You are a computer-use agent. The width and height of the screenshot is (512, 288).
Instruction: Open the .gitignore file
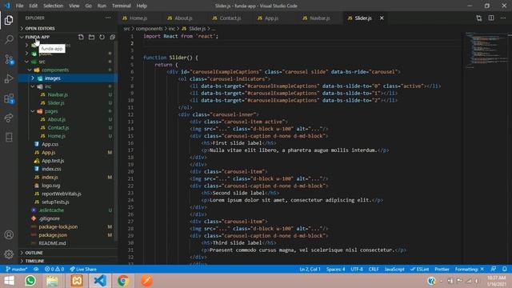(50, 218)
